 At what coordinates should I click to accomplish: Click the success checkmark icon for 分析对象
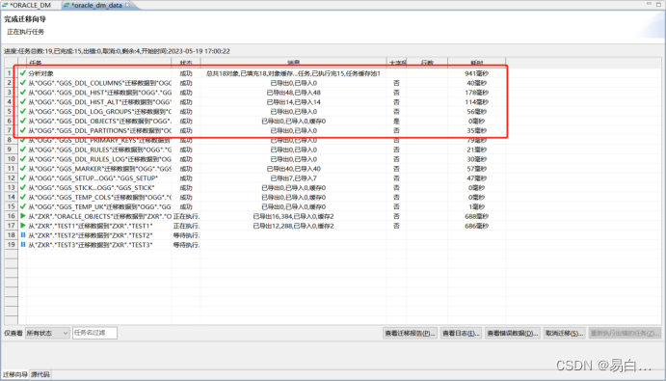point(22,73)
